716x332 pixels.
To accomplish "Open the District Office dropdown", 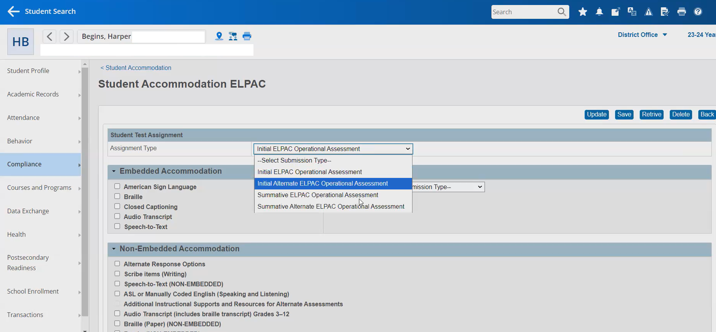I will (642, 35).
